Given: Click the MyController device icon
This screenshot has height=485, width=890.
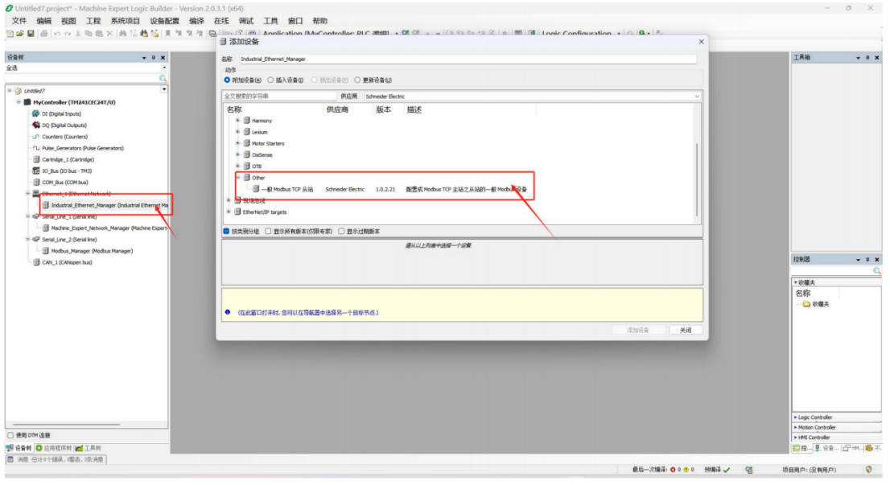Looking at the screenshot, I should pyautogui.click(x=27, y=103).
